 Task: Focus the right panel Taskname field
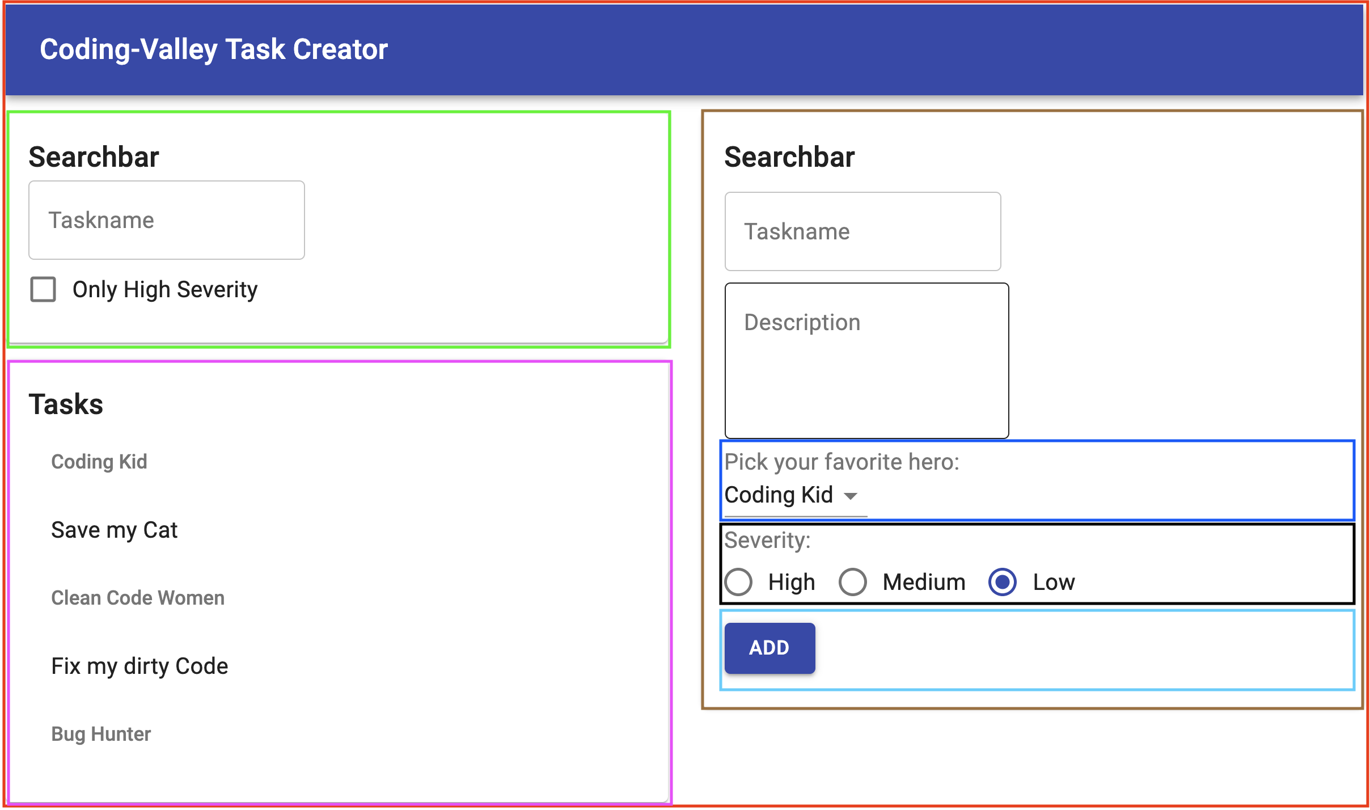point(862,231)
